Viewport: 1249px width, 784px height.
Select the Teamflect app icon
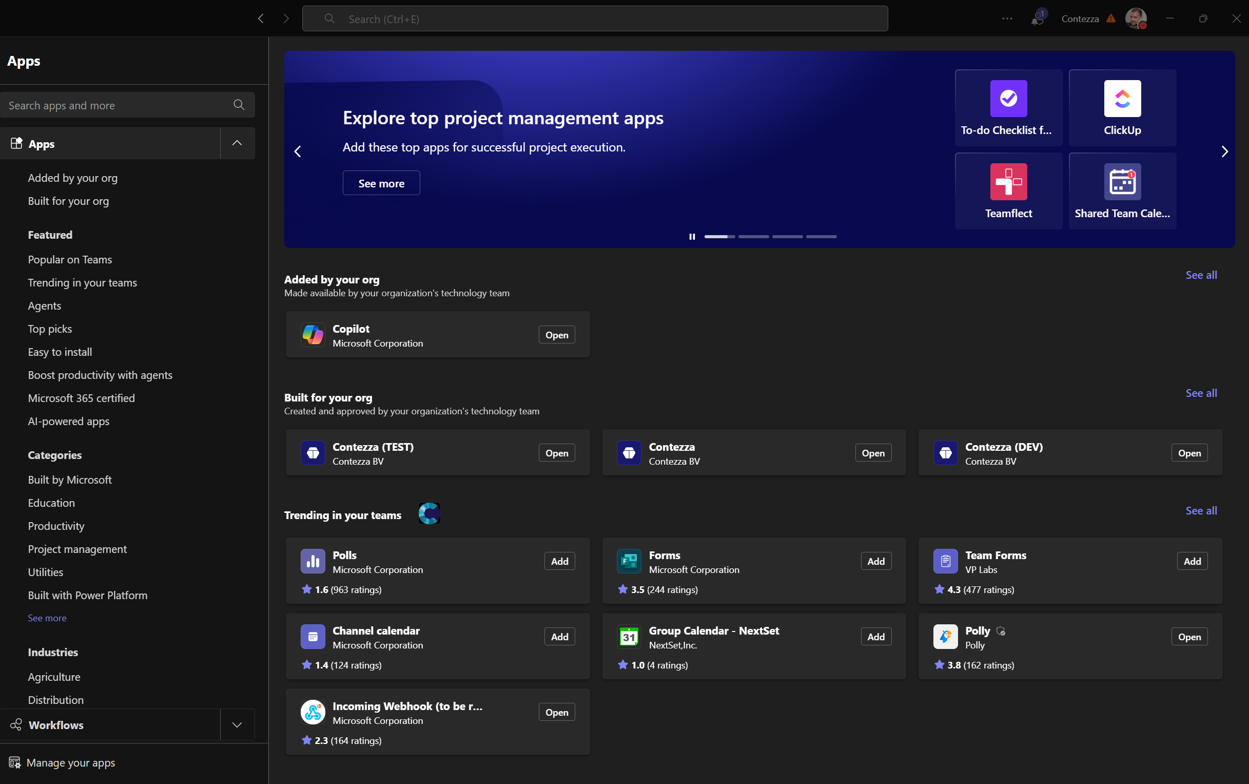1008,181
